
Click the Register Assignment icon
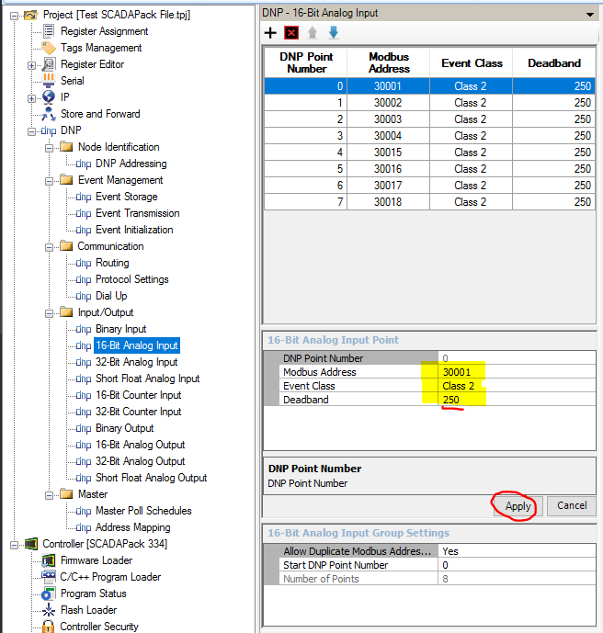(x=49, y=31)
